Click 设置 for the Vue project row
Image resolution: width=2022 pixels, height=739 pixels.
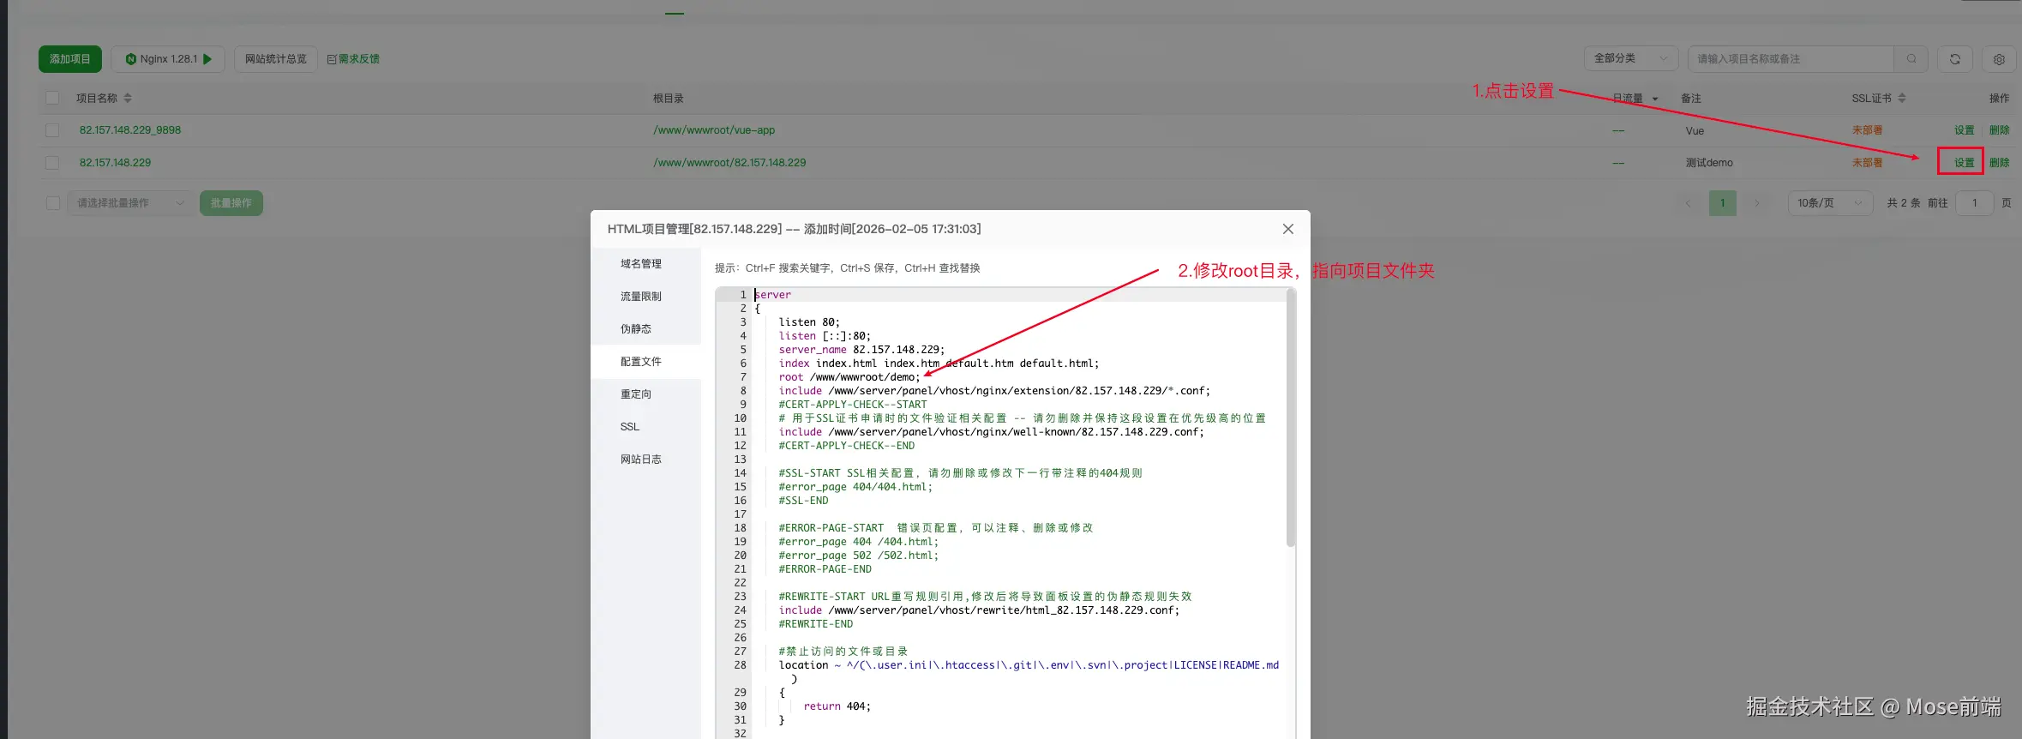click(x=1965, y=130)
